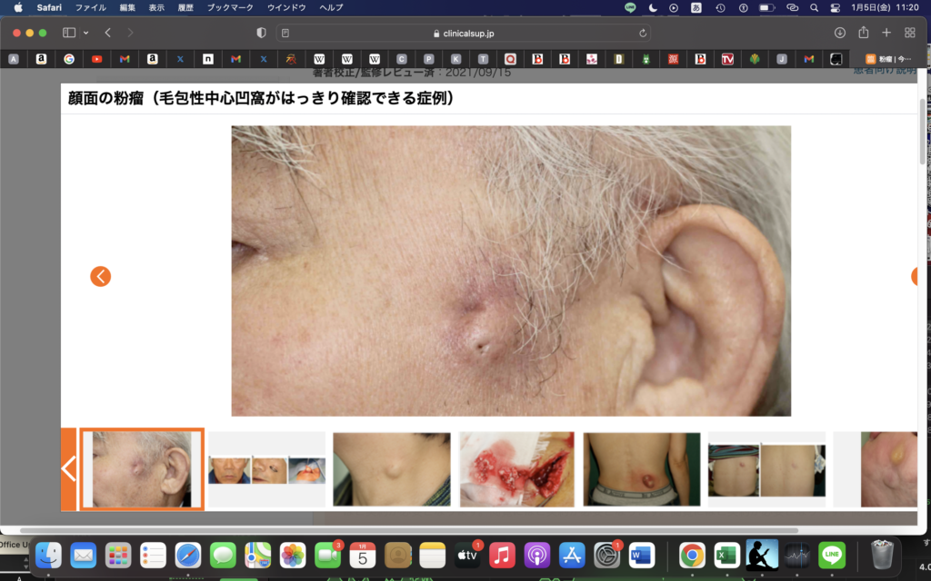This screenshot has height=581, width=931.
Task: Click the battery icon in the menu bar
Action: 768,9
